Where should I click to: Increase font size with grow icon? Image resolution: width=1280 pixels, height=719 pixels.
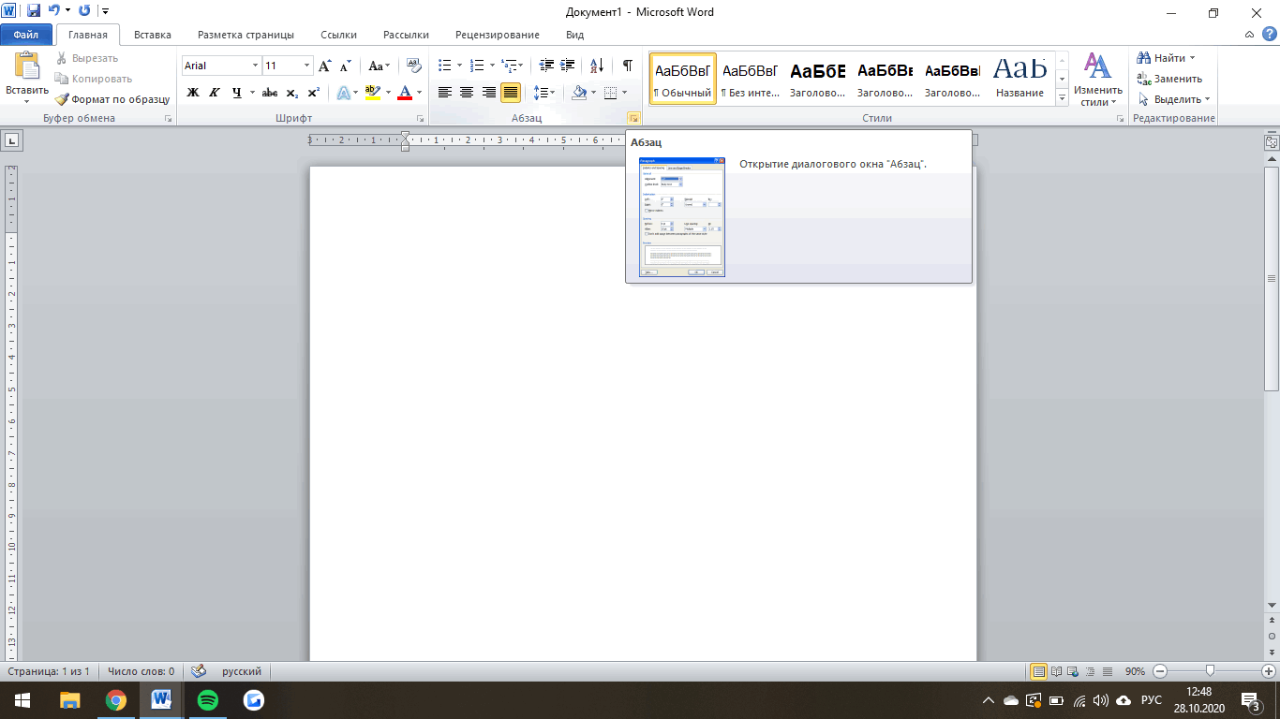point(324,66)
